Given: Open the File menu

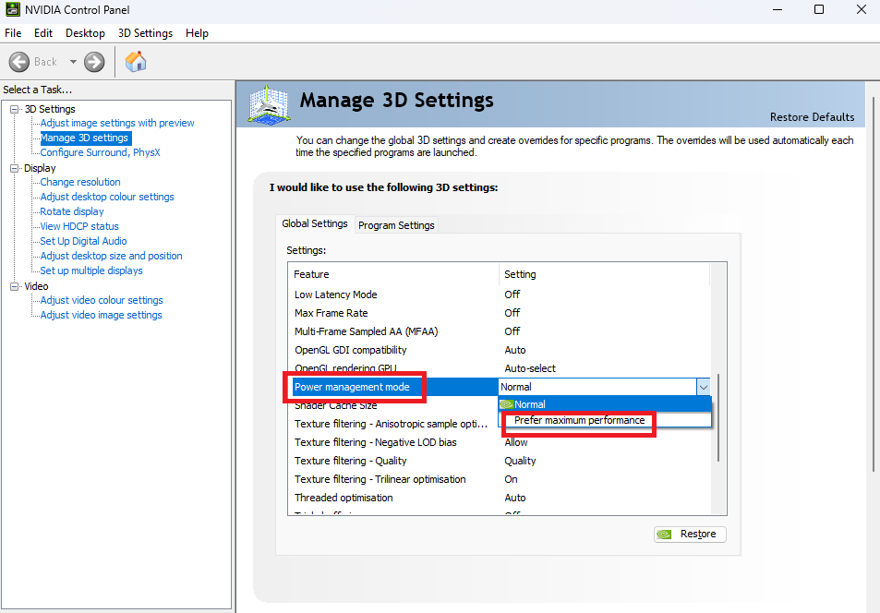Looking at the screenshot, I should point(13,33).
